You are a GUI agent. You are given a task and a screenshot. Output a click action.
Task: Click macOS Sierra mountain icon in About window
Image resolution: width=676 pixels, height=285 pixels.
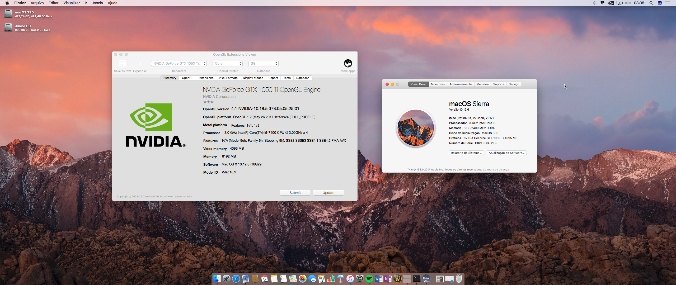point(416,128)
